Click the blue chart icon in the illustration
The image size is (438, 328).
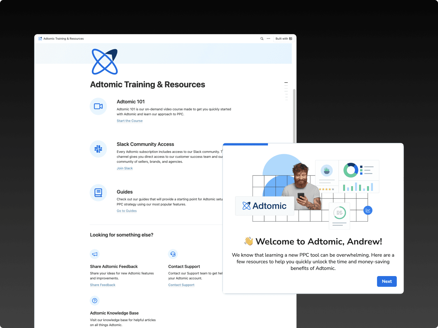point(368,210)
